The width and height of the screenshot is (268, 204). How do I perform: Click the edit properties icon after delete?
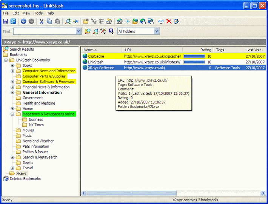click(177, 22)
